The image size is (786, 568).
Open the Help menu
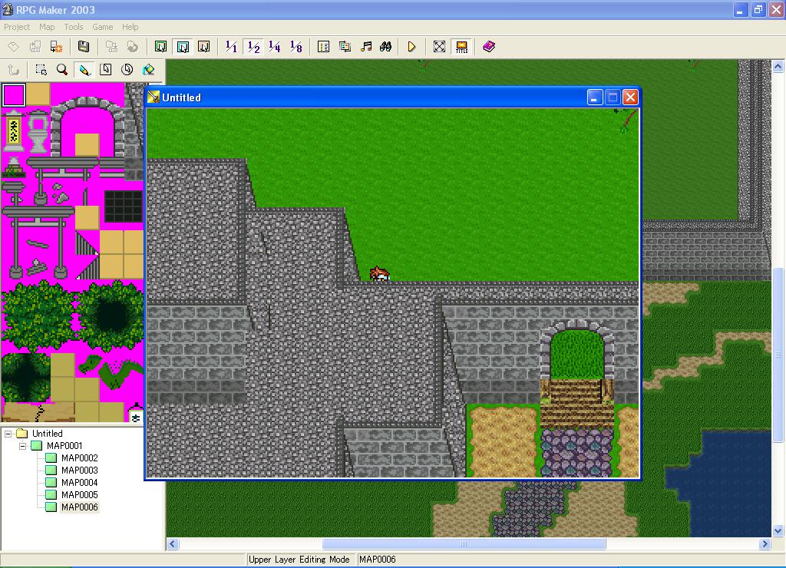[130, 27]
